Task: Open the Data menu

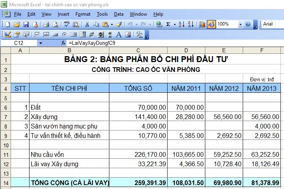Action: coord(118,14)
